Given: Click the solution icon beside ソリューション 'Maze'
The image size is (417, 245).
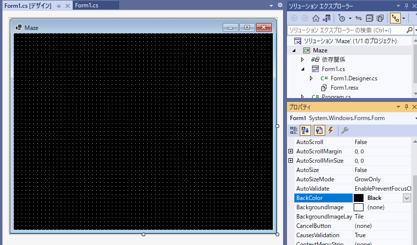Looking at the screenshot, I should (298, 41).
